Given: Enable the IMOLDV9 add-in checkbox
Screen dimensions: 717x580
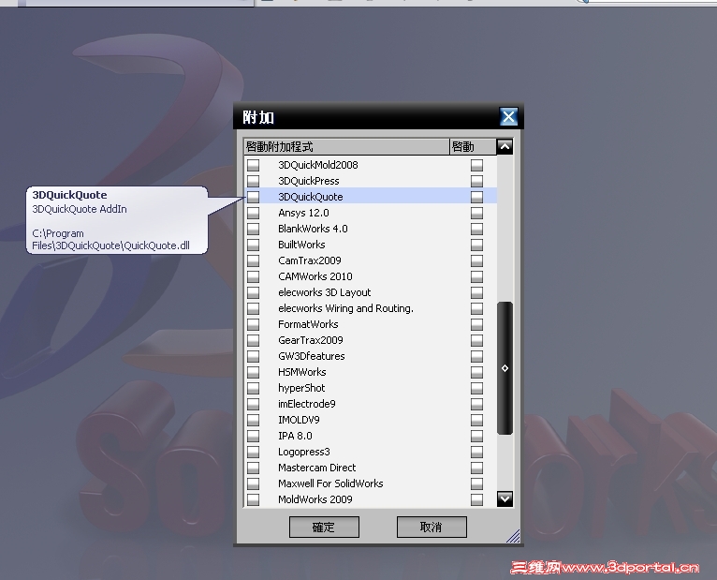Looking at the screenshot, I should tap(253, 420).
